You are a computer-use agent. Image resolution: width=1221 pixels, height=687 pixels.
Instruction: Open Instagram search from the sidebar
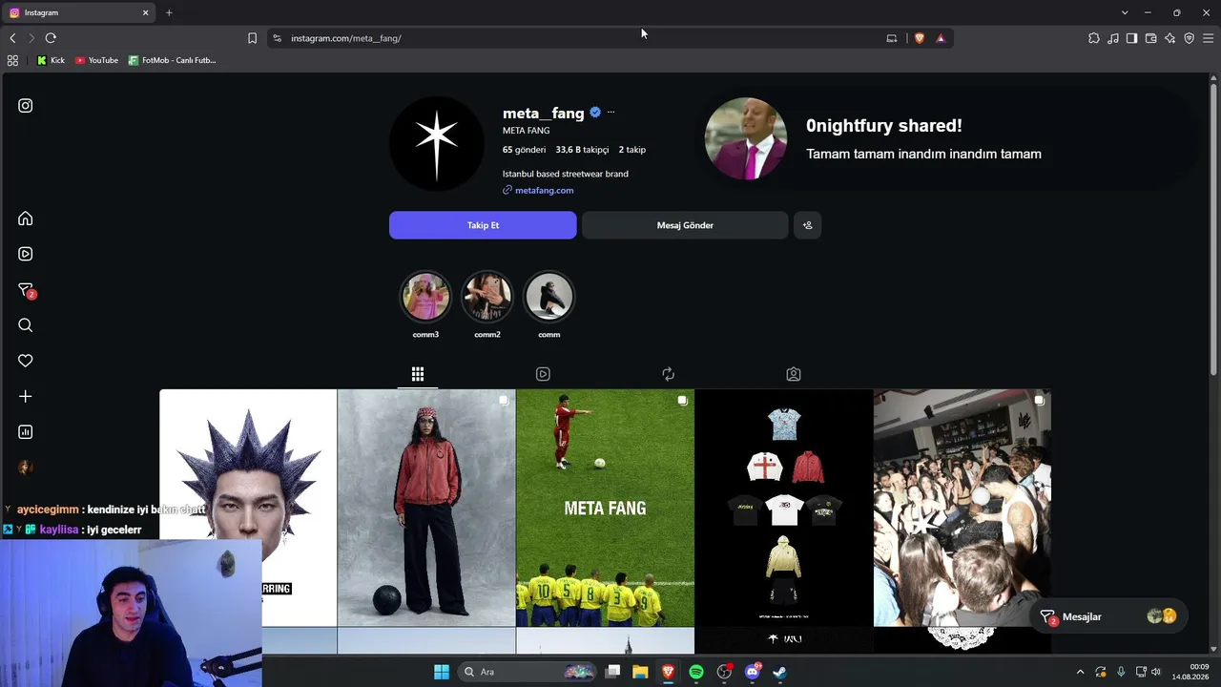26,325
